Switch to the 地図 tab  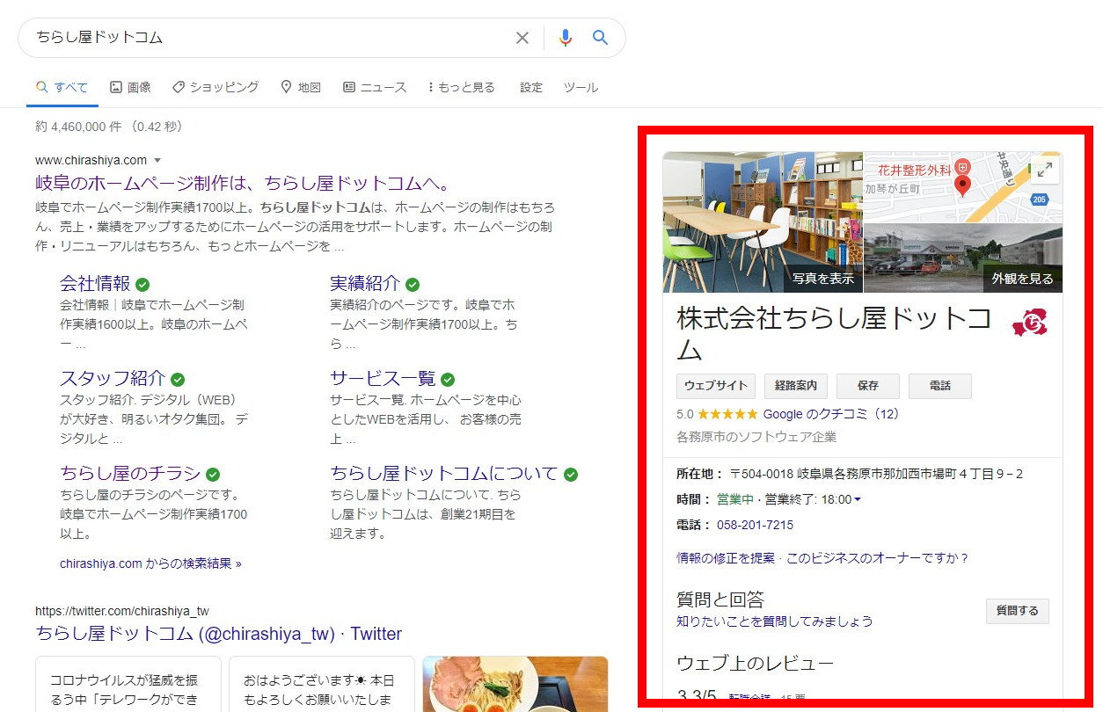click(301, 87)
